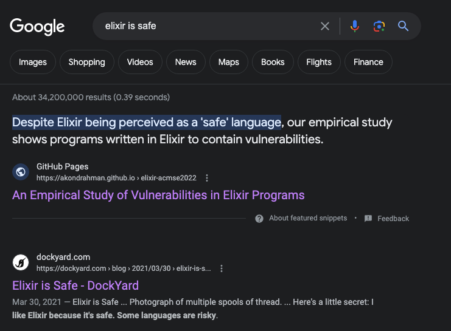This screenshot has height=331, width=451.
Task: Open the Elixir is Safe - DockYard link
Action: 75,285
